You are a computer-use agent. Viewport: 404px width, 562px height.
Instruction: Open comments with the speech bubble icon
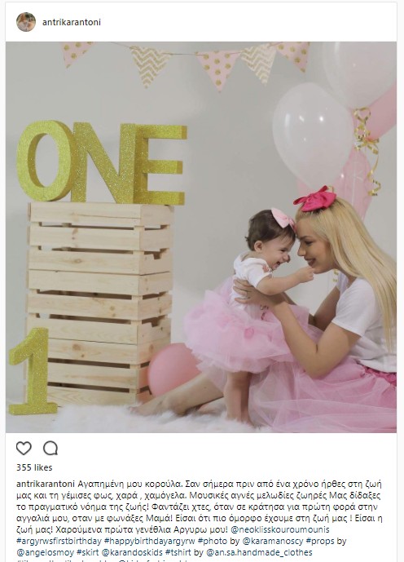pyautogui.click(x=50, y=448)
